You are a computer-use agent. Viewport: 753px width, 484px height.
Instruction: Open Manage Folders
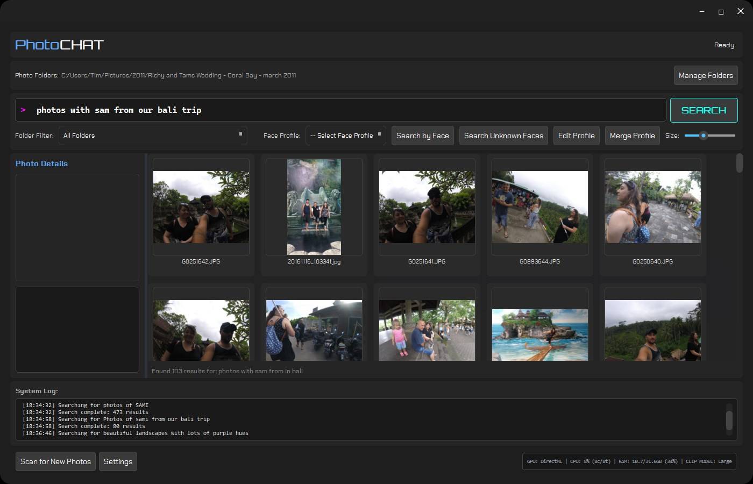click(705, 75)
